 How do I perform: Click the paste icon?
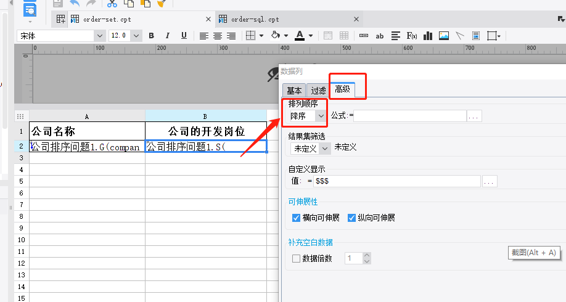pyautogui.click(x=146, y=4)
